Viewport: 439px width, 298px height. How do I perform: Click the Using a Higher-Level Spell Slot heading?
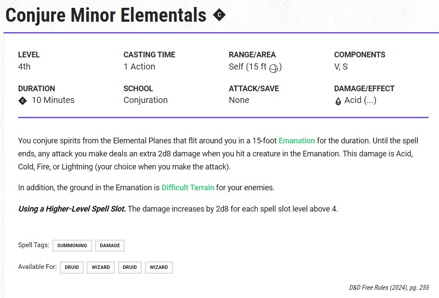pos(72,209)
